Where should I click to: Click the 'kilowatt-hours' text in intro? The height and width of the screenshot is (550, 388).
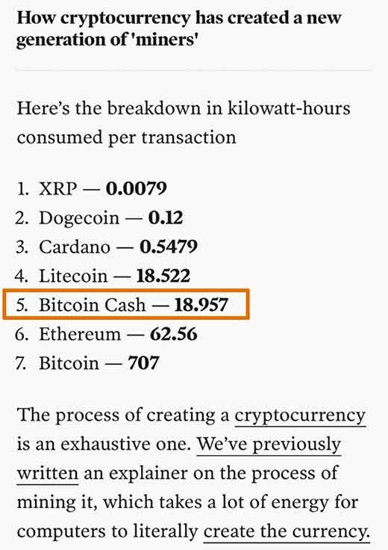click(x=289, y=108)
